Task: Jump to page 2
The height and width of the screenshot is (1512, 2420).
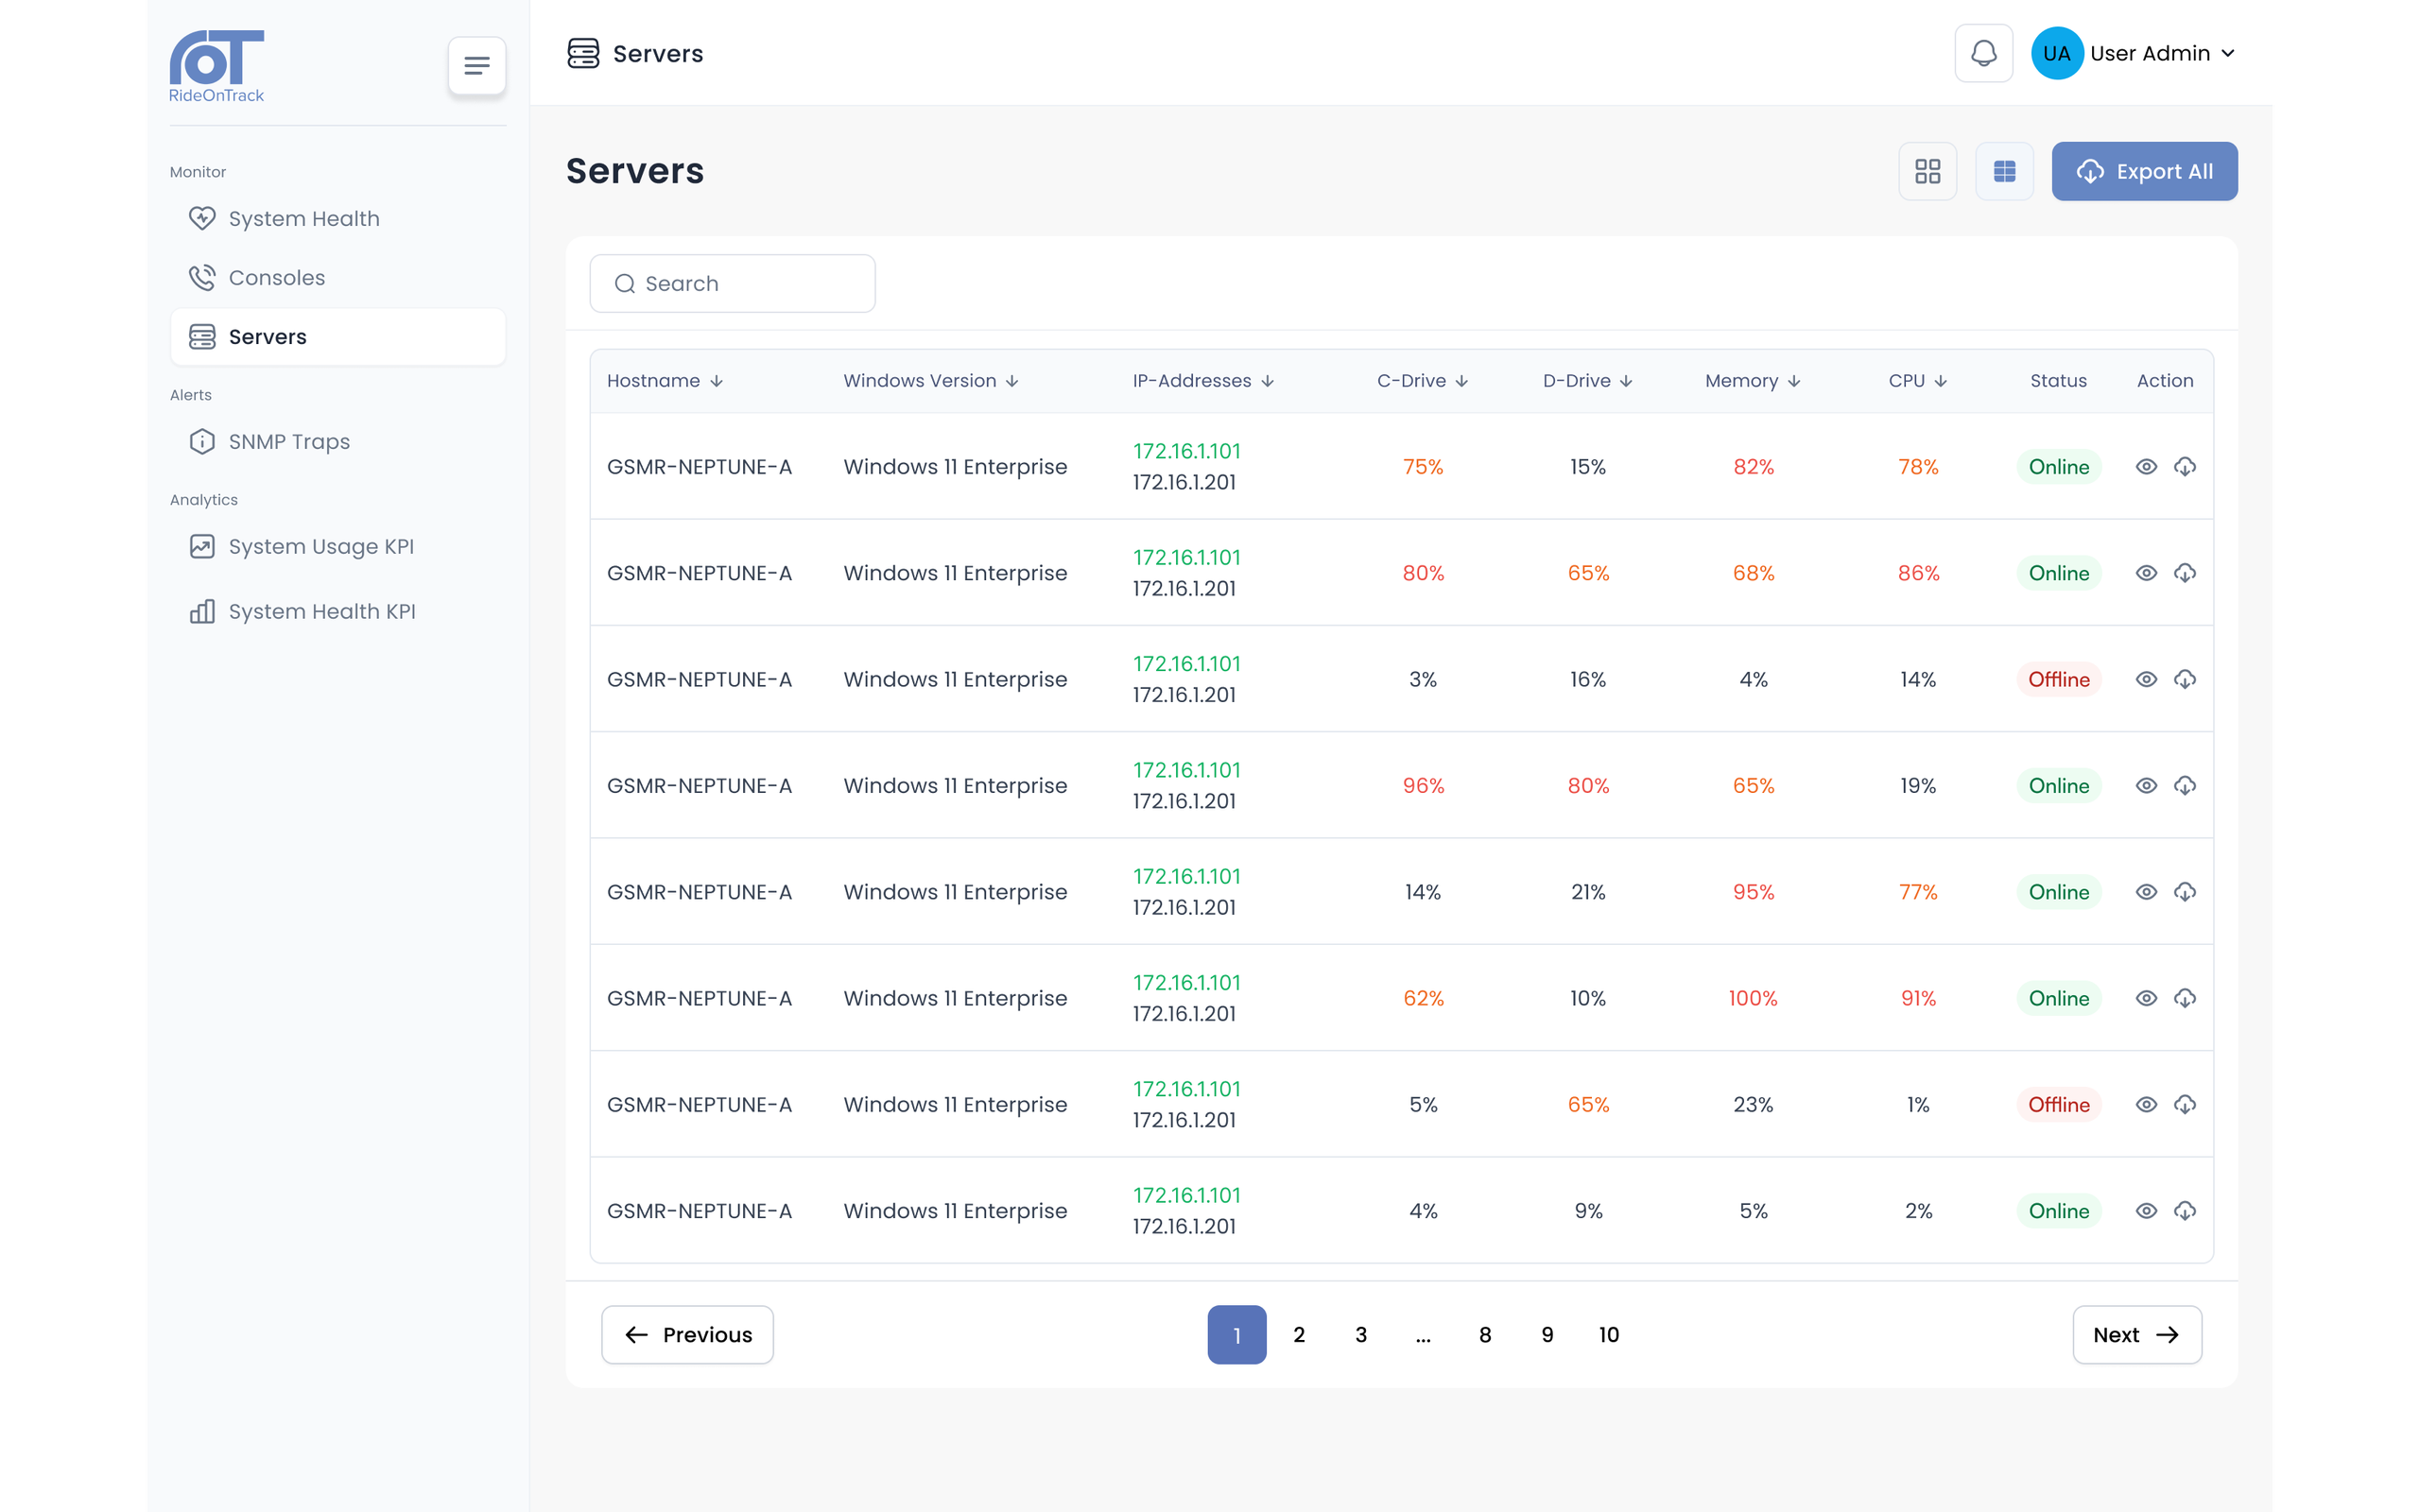Action: (x=1298, y=1335)
